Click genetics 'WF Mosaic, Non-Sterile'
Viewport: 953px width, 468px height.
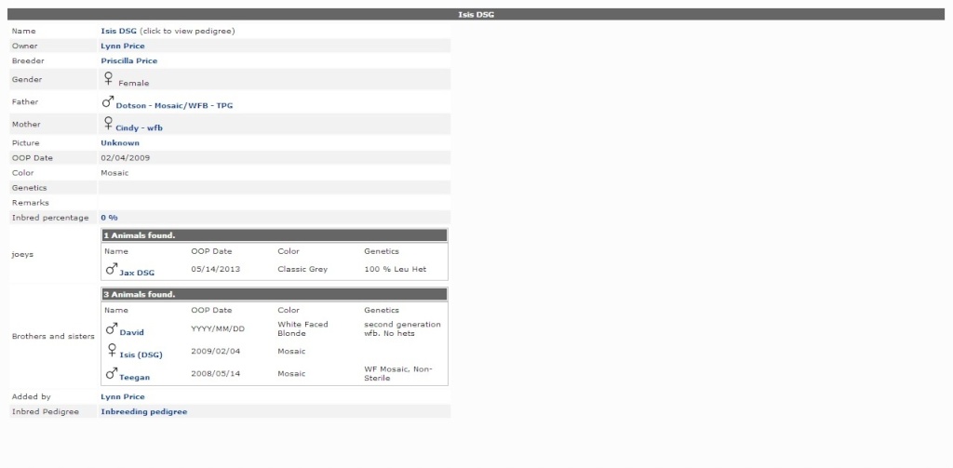coord(398,374)
